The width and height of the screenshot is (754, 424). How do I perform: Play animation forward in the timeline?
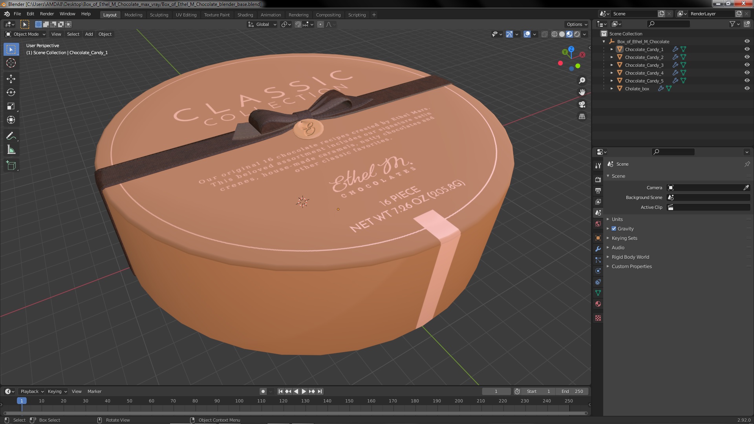(304, 391)
